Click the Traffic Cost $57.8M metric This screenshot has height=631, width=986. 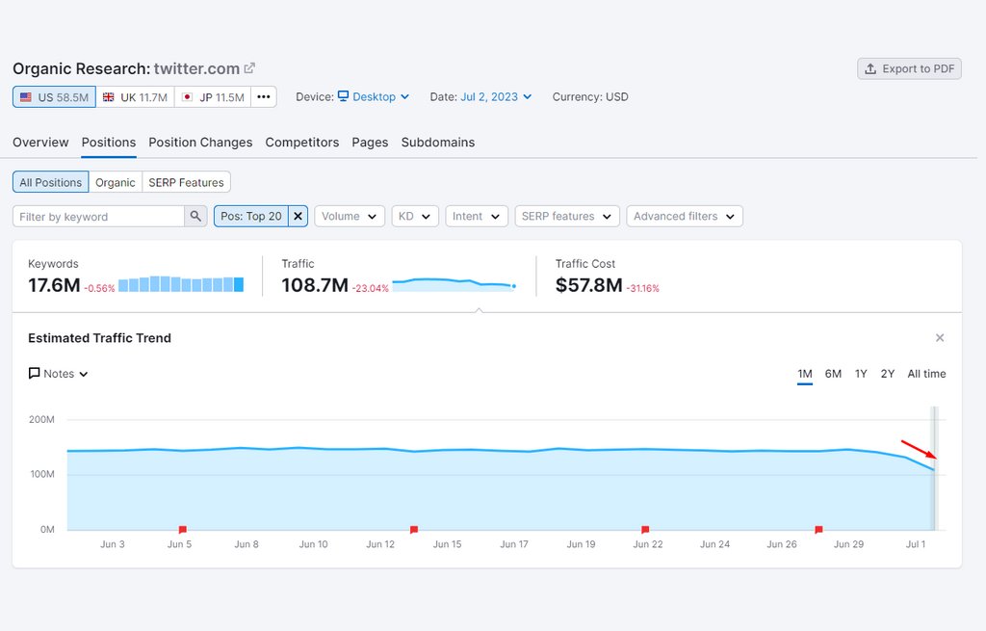click(588, 285)
